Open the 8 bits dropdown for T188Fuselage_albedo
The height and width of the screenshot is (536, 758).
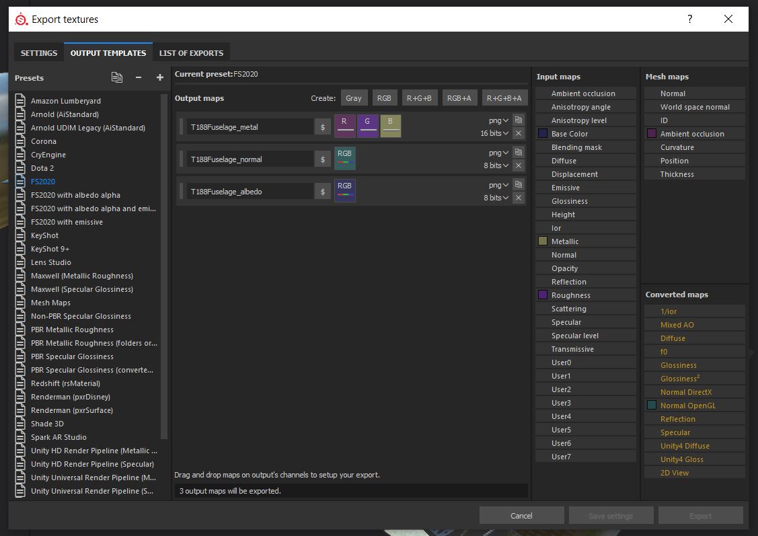point(496,198)
